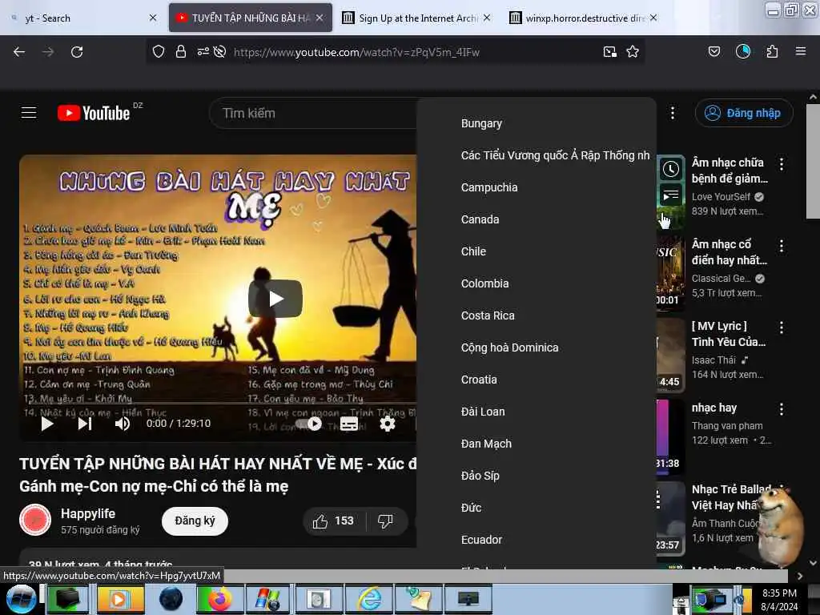Viewport: 820px width, 615px height.
Task: Switch to yt - Search tab
Action: click(83, 18)
